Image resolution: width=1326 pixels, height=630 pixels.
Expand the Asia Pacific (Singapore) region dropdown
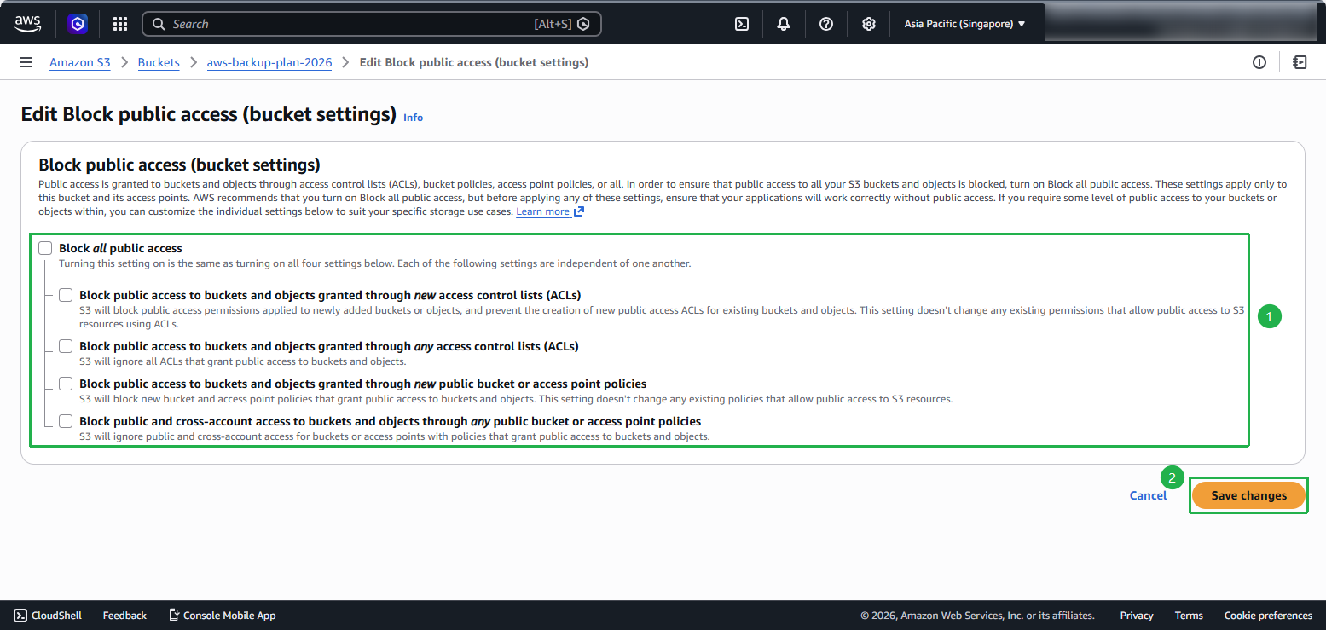(x=964, y=24)
